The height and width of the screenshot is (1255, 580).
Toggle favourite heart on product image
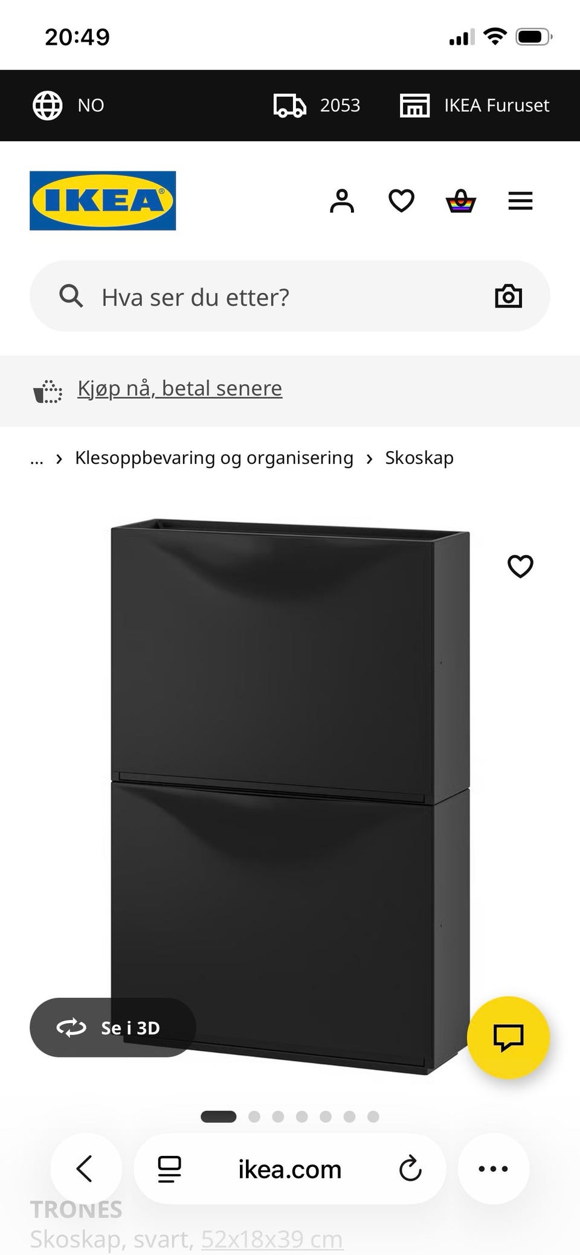pos(520,566)
